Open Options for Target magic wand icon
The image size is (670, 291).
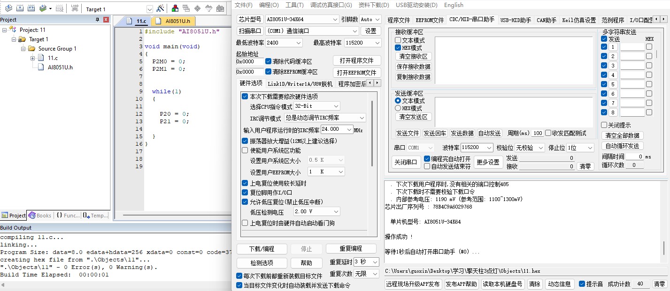(160, 8)
